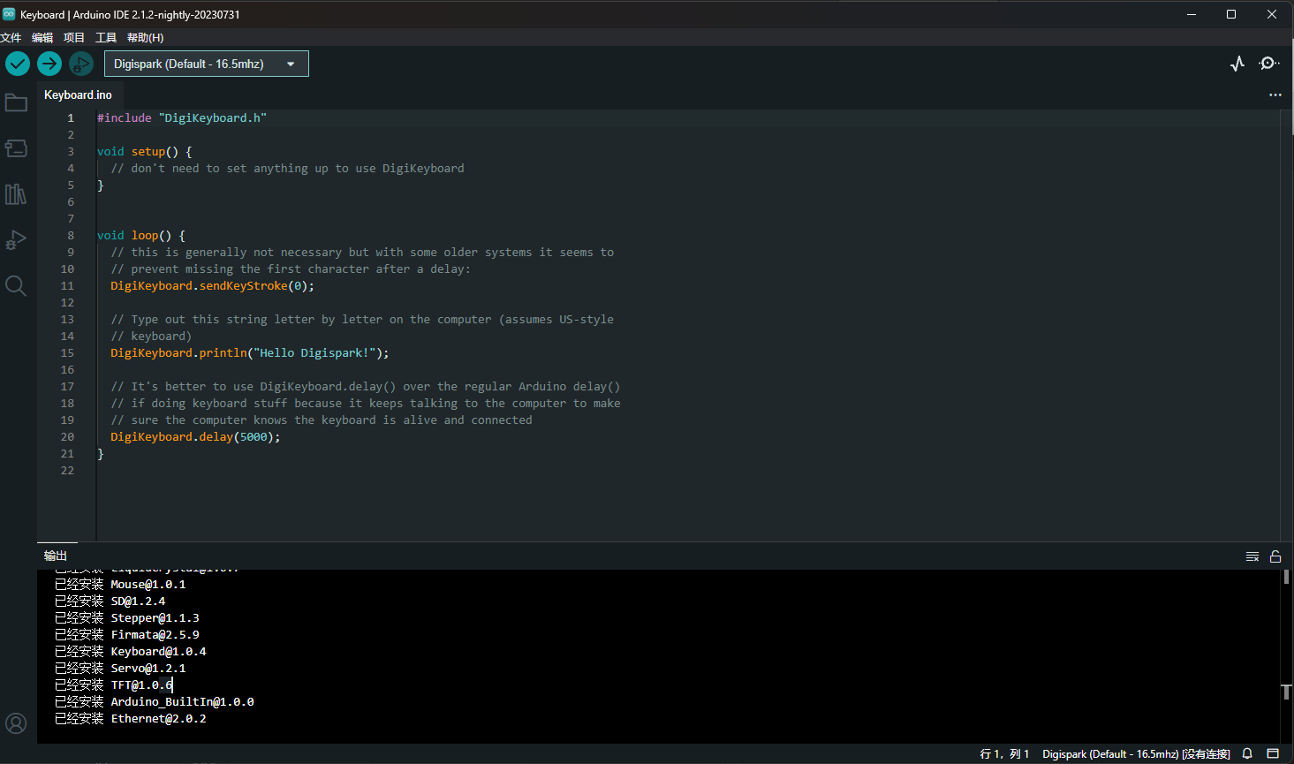Open the Boards Manager in the sidebar
The height and width of the screenshot is (764, 1294).
point(16,148)
